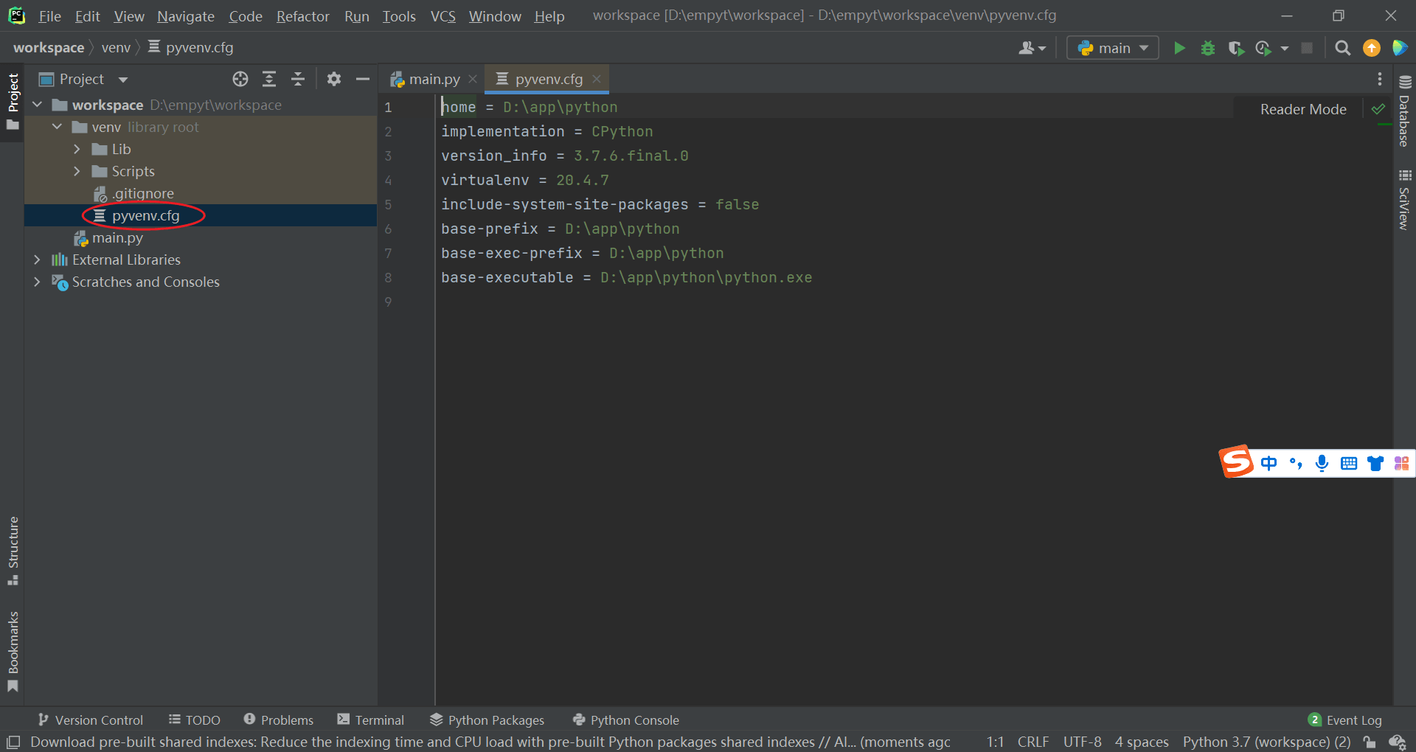This screenshot has height=752, width=1416.
Task: Open the Terminal tool window
Action: click(371, 720)
